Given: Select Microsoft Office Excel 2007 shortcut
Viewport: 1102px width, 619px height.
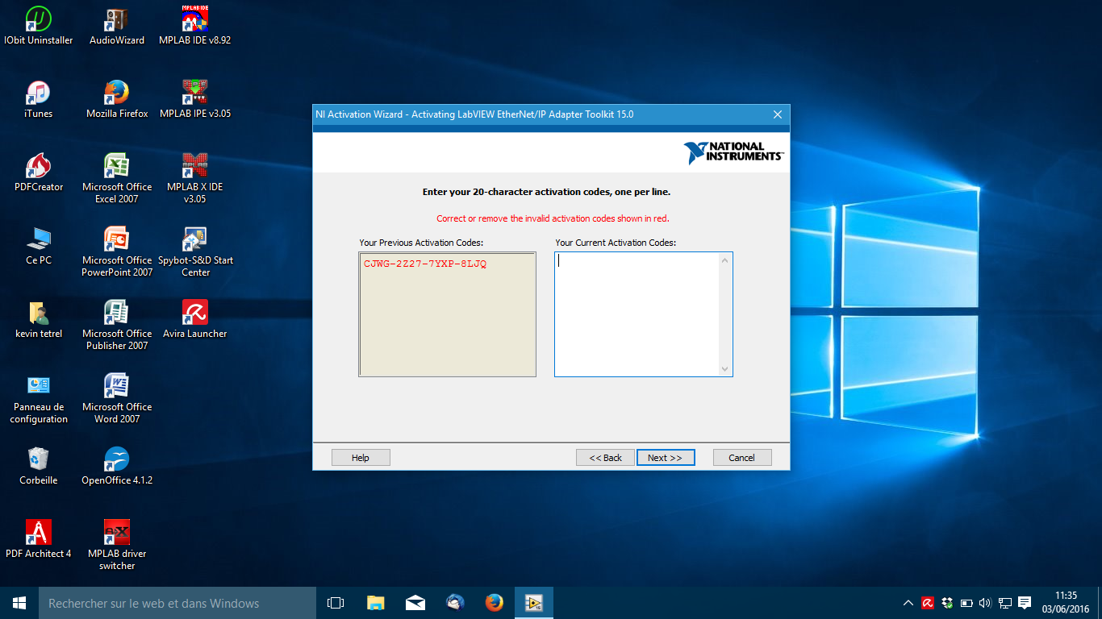Looking at the screenshot, I should [117, 178].
